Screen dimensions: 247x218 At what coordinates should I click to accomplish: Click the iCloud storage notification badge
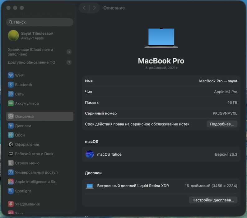pyautogui.click(x=69, y=52)
